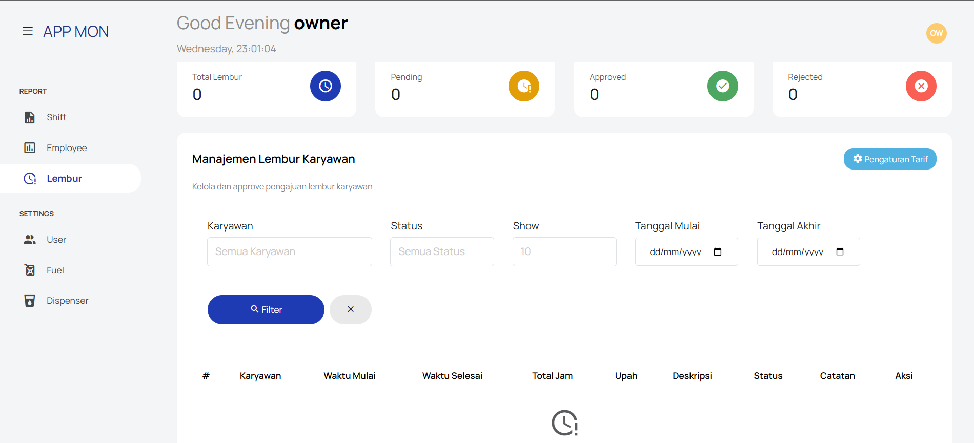Click the blue Filter button
The width and height of the screenshot is (974, 443).
tap(266, 309)
